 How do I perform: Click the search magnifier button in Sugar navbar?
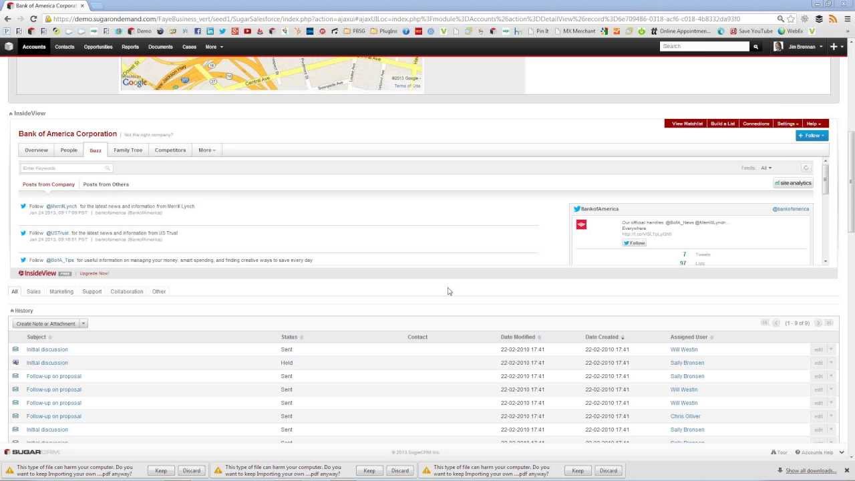pos(755,47)
